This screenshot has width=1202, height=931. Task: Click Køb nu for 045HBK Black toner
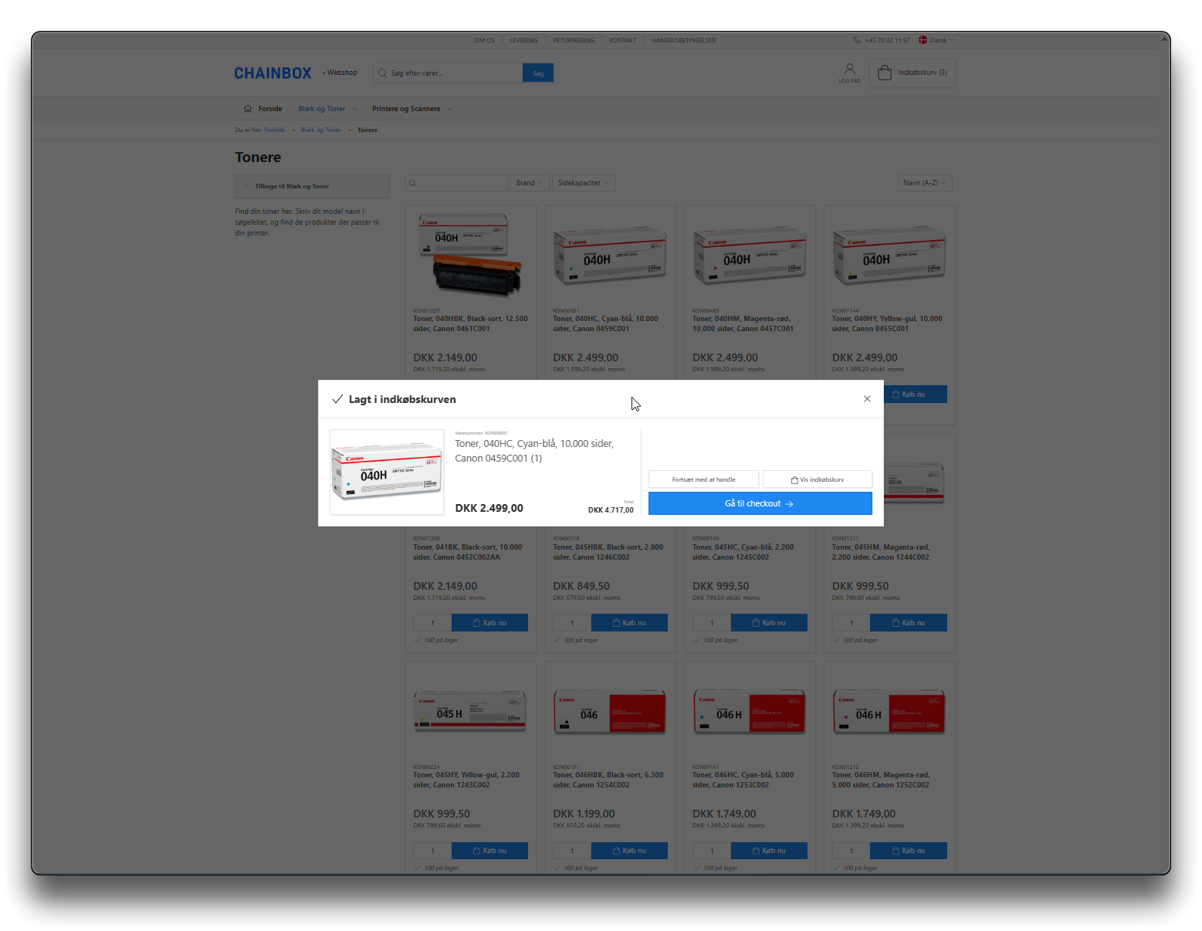pyautogui.click(x=629, y=623)
